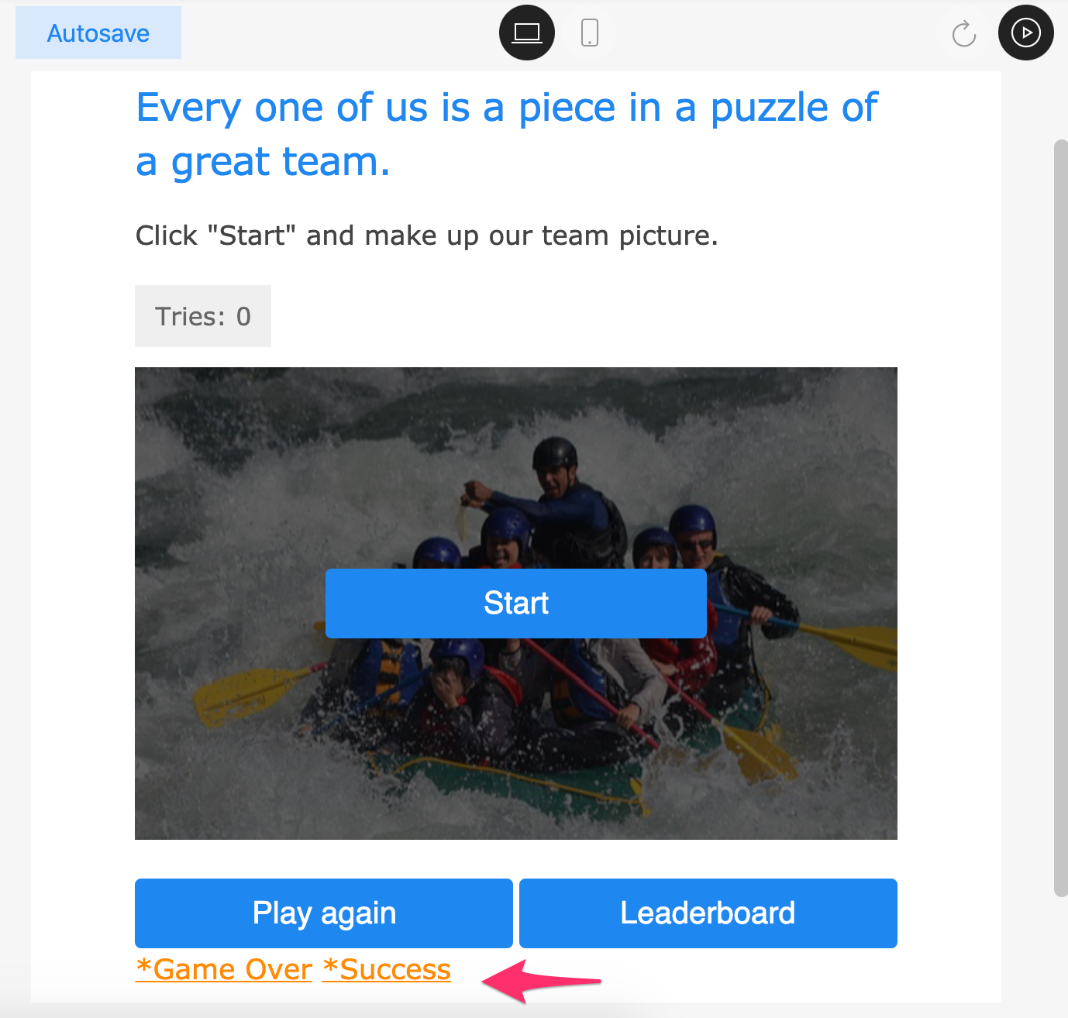Screen dimensions: 1068x1018
Task: Click the Autosave button
Action: tap(98, 33)
